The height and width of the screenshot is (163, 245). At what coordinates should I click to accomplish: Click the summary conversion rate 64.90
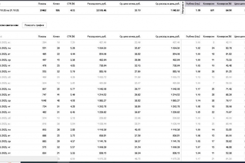coord(229,11)
